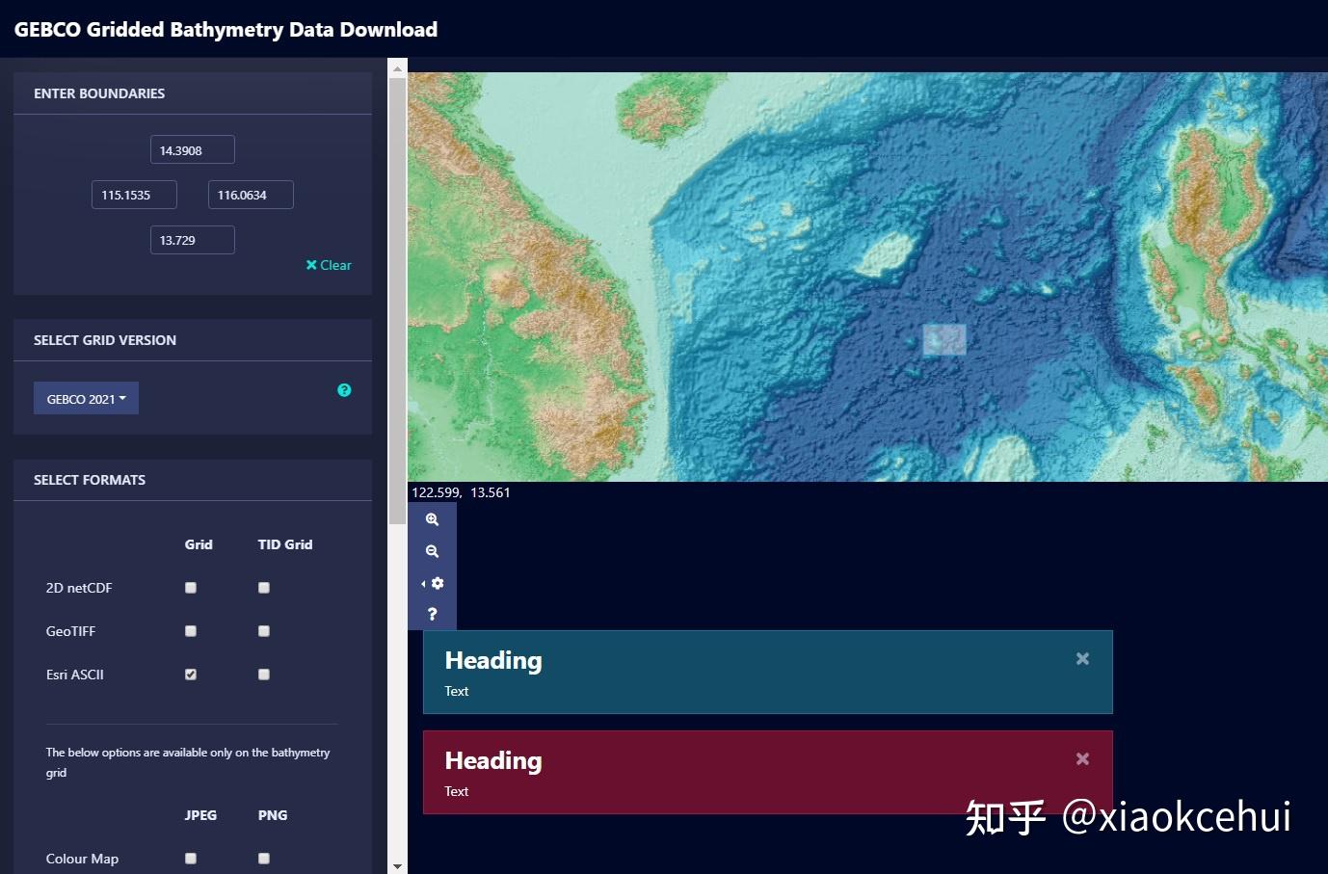The width and height of the screenshot is (1328, 874).
Task: Click the ENTER BOUNDARIES section header
Action: tap(100, 93)
